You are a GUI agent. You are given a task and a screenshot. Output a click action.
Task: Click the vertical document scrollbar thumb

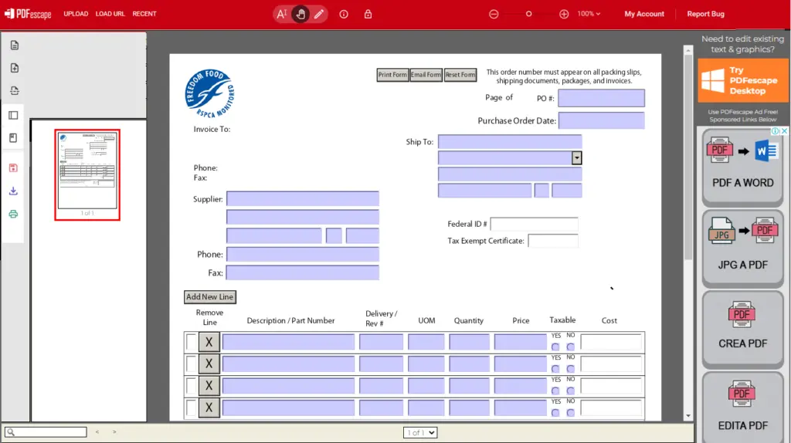coord(688,156)
